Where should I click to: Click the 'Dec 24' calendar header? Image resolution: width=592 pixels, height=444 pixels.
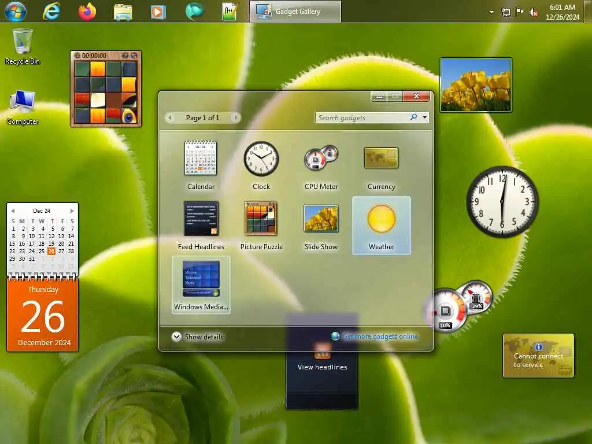coord(42,210)
